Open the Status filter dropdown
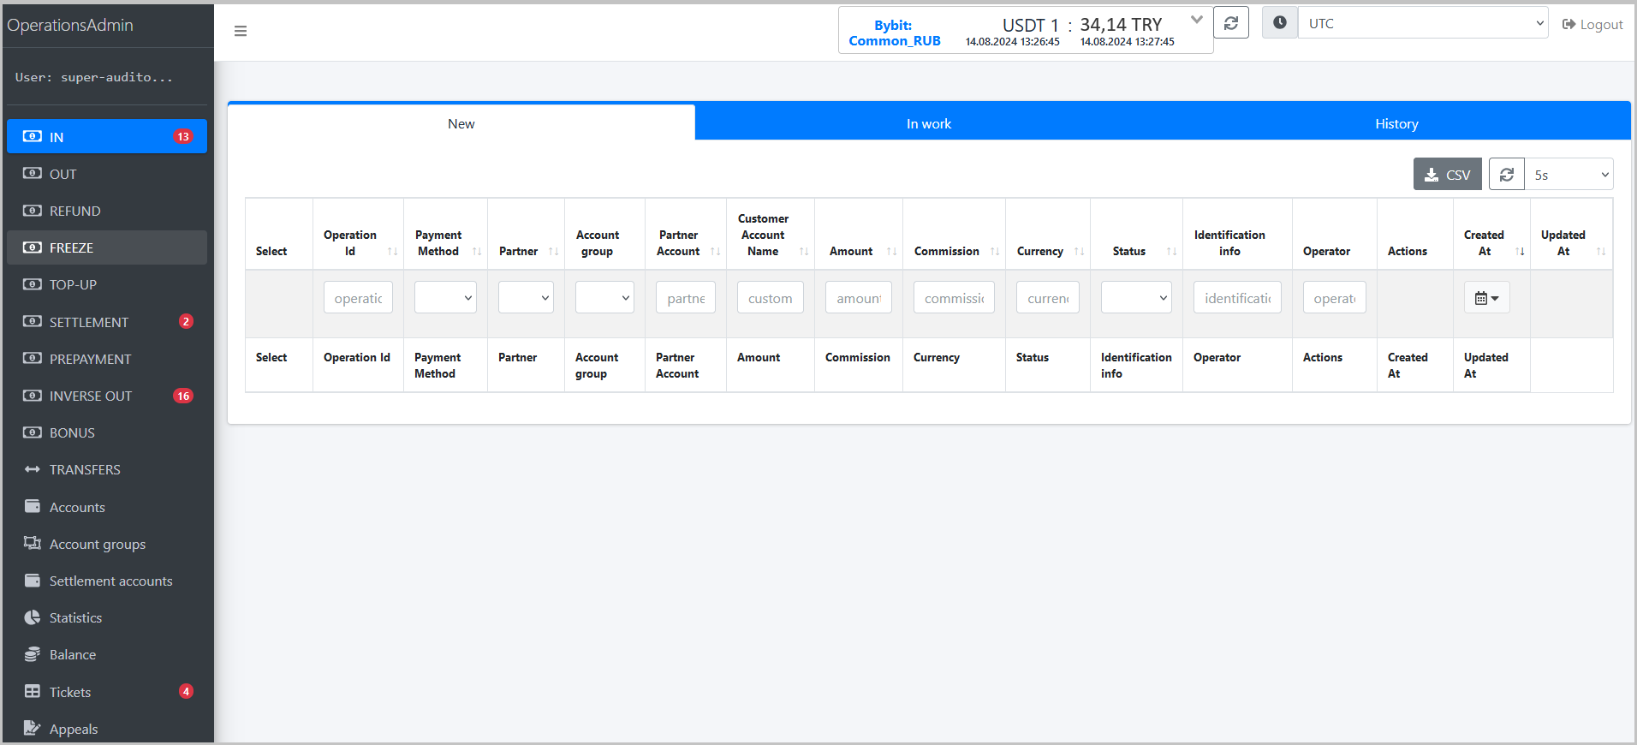The width and height of the screenshot is (1637, 745). tap(1136, 298)
